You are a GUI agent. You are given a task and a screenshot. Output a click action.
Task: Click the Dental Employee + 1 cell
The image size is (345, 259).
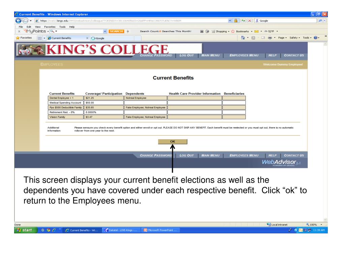(66, 98)
